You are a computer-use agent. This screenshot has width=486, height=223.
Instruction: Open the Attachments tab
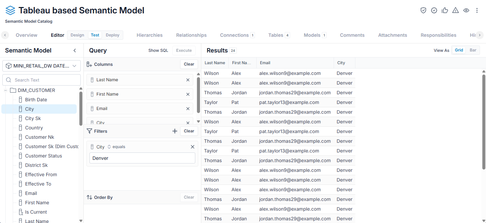click(393, 35)
